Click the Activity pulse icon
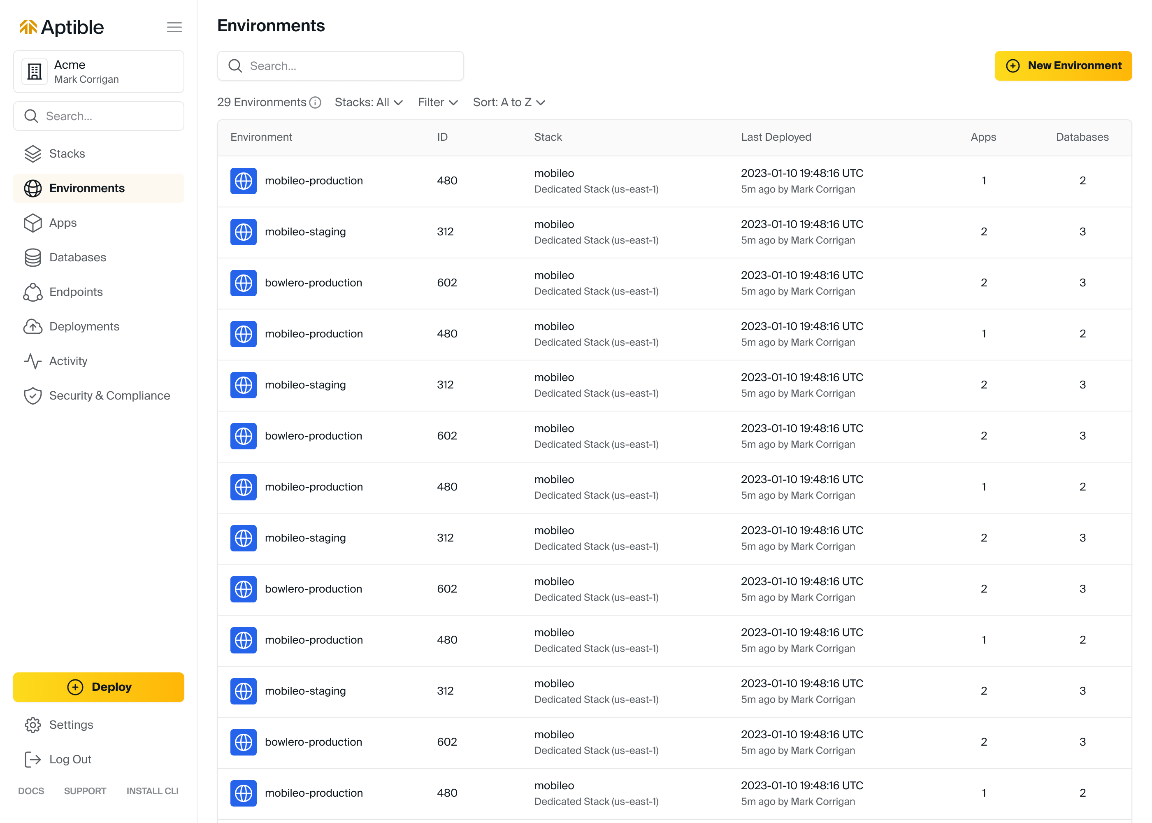 pos(33,361)
